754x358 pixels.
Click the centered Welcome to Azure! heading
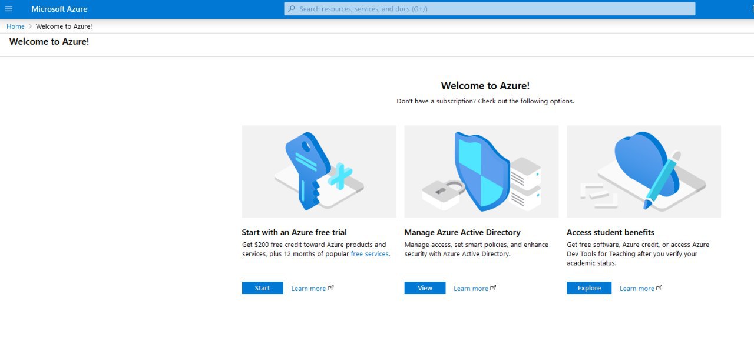485,86
